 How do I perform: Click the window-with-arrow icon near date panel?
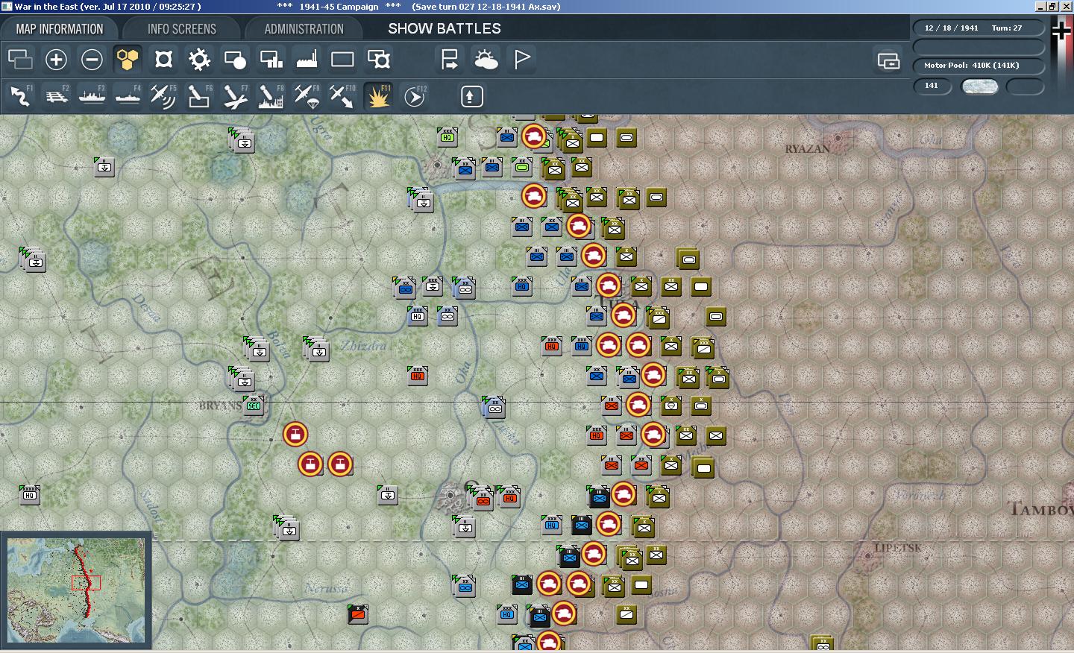(x=888, y=60)
